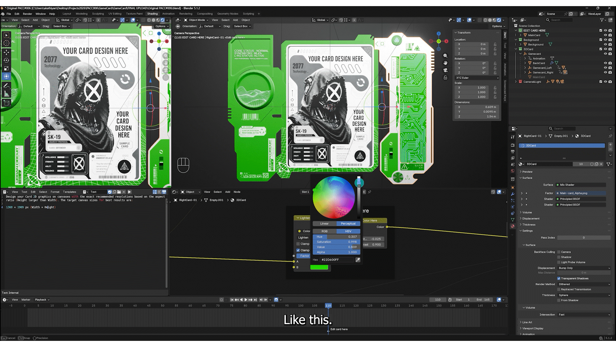The image size is (616, 347).
Task: Choose the Measure tool
Action: tap(6, 94)
